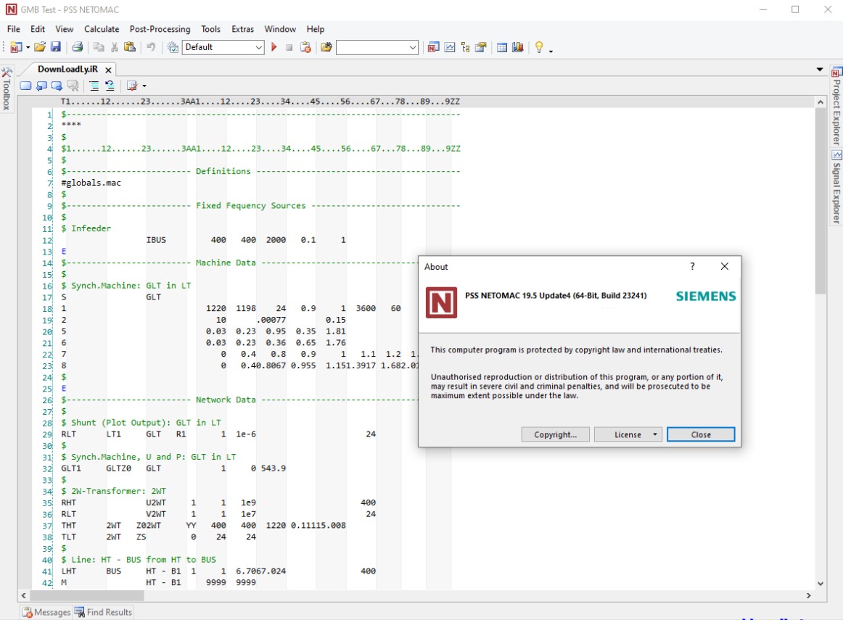Image resolution: width=843 pixels, height=620 pixels.
Task: Open the File menu
Action: (x=14, y=29)
